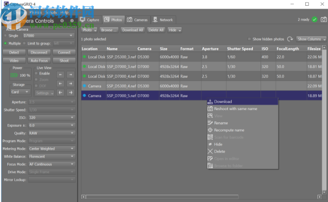Image resolution: width=328 pixels, height=202 pixels.
Task: Click the Download icon in context menu
Action: click(x=210, y=101)
